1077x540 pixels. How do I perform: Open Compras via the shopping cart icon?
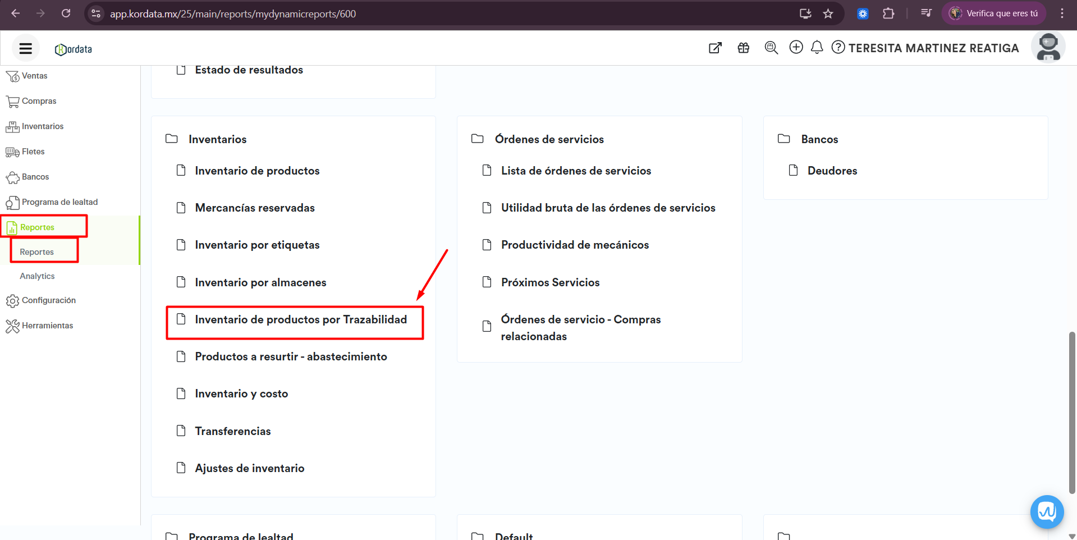(12, 101)
